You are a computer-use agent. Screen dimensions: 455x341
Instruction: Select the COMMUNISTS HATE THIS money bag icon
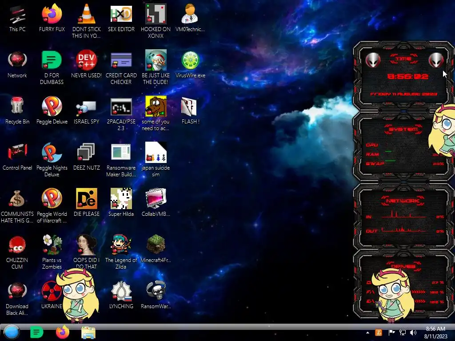17,206
